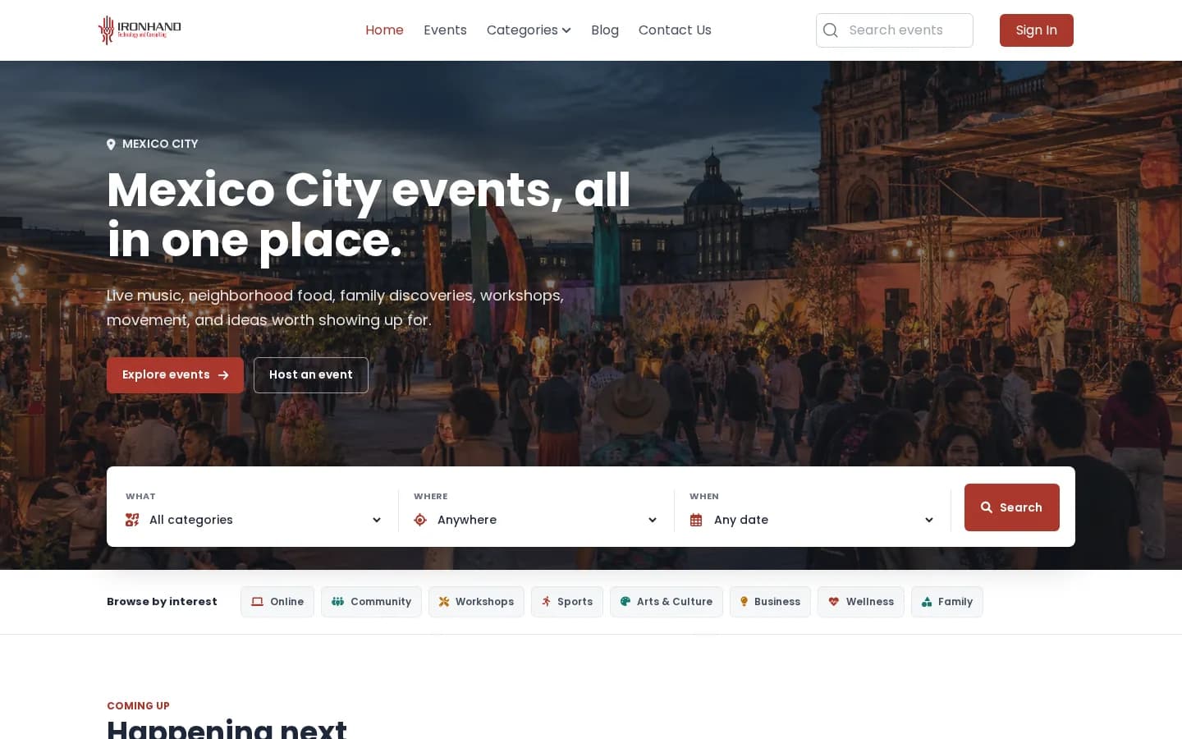The height and width of the screenshot is (739, 1182).
Task: Open the Events nav item
Action: point(445,30)
